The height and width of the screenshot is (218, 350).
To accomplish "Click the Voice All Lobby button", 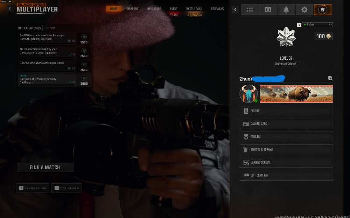I will click(x=66, y=188).
